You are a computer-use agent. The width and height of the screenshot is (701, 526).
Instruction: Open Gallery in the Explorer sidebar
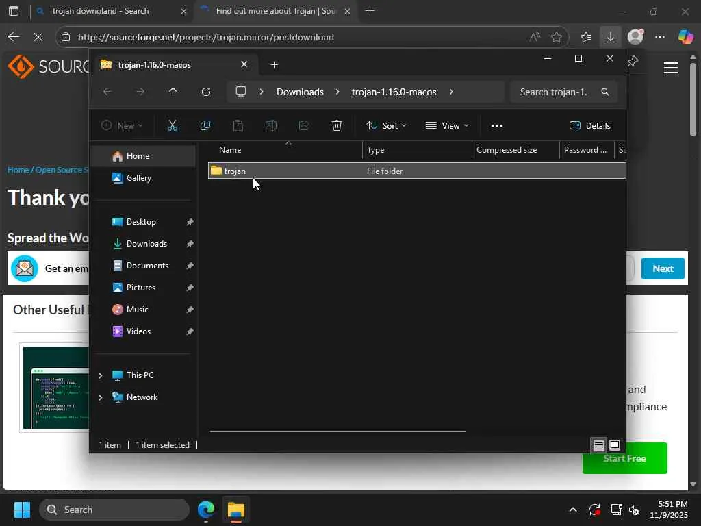(143, 178)
